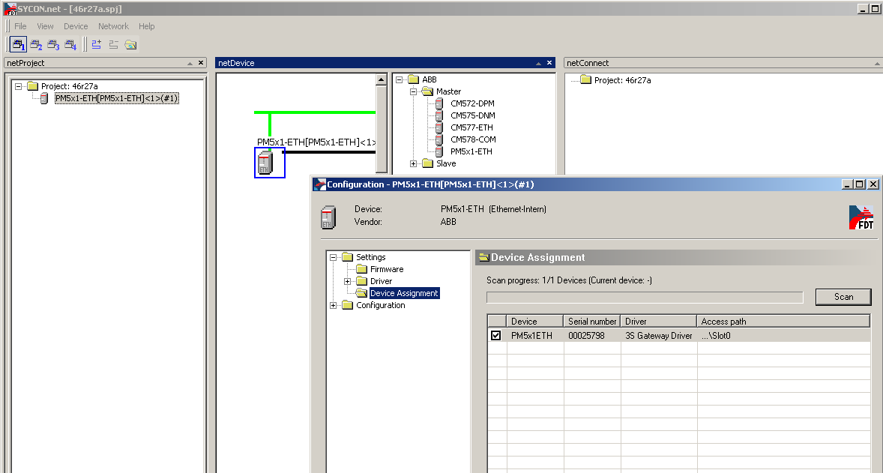Click the connect device toolbar icon
Screen dimensions: 883x473
pyautogui.click(x=96, y=44)
